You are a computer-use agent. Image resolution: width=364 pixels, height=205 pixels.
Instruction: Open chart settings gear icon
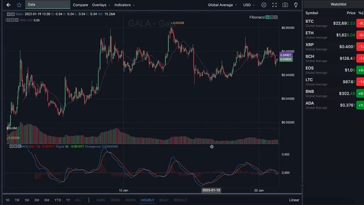tap(264, 5)
